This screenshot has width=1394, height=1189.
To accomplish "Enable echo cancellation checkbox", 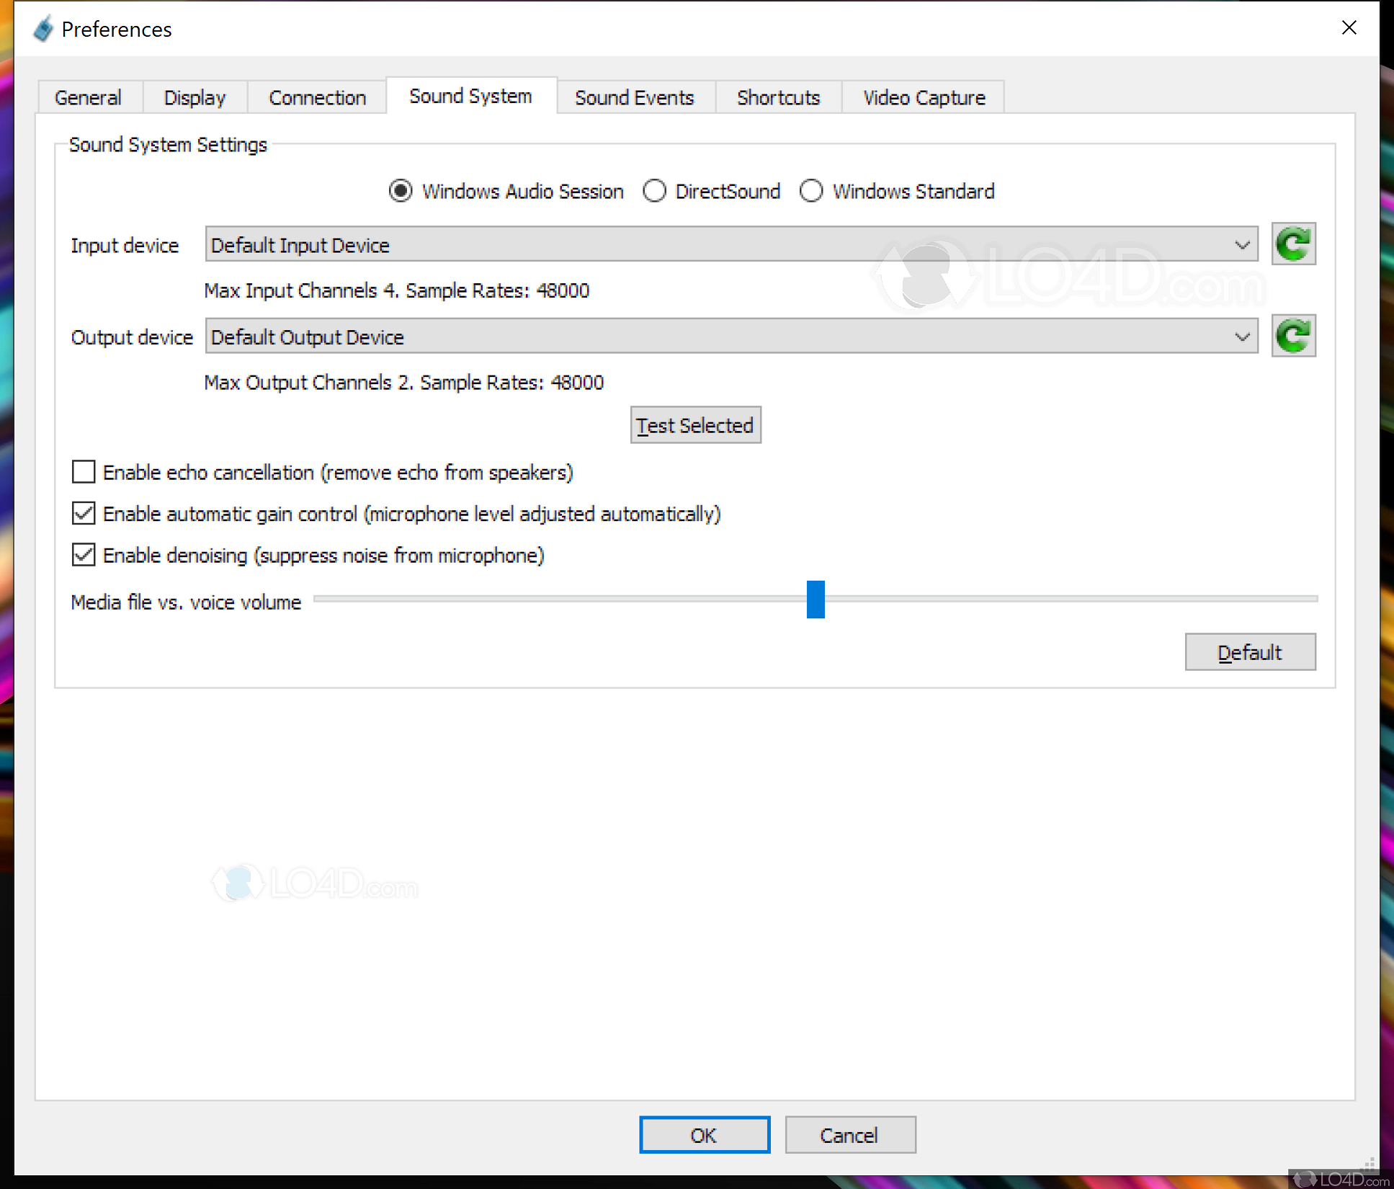I will [84, 472].
